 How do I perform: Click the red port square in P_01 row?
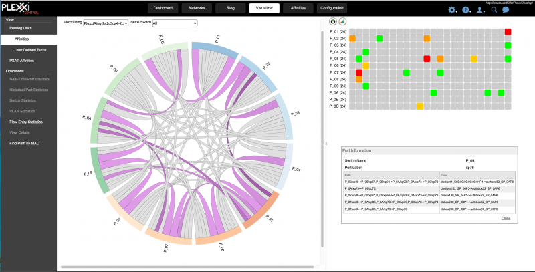coord(508,32)
